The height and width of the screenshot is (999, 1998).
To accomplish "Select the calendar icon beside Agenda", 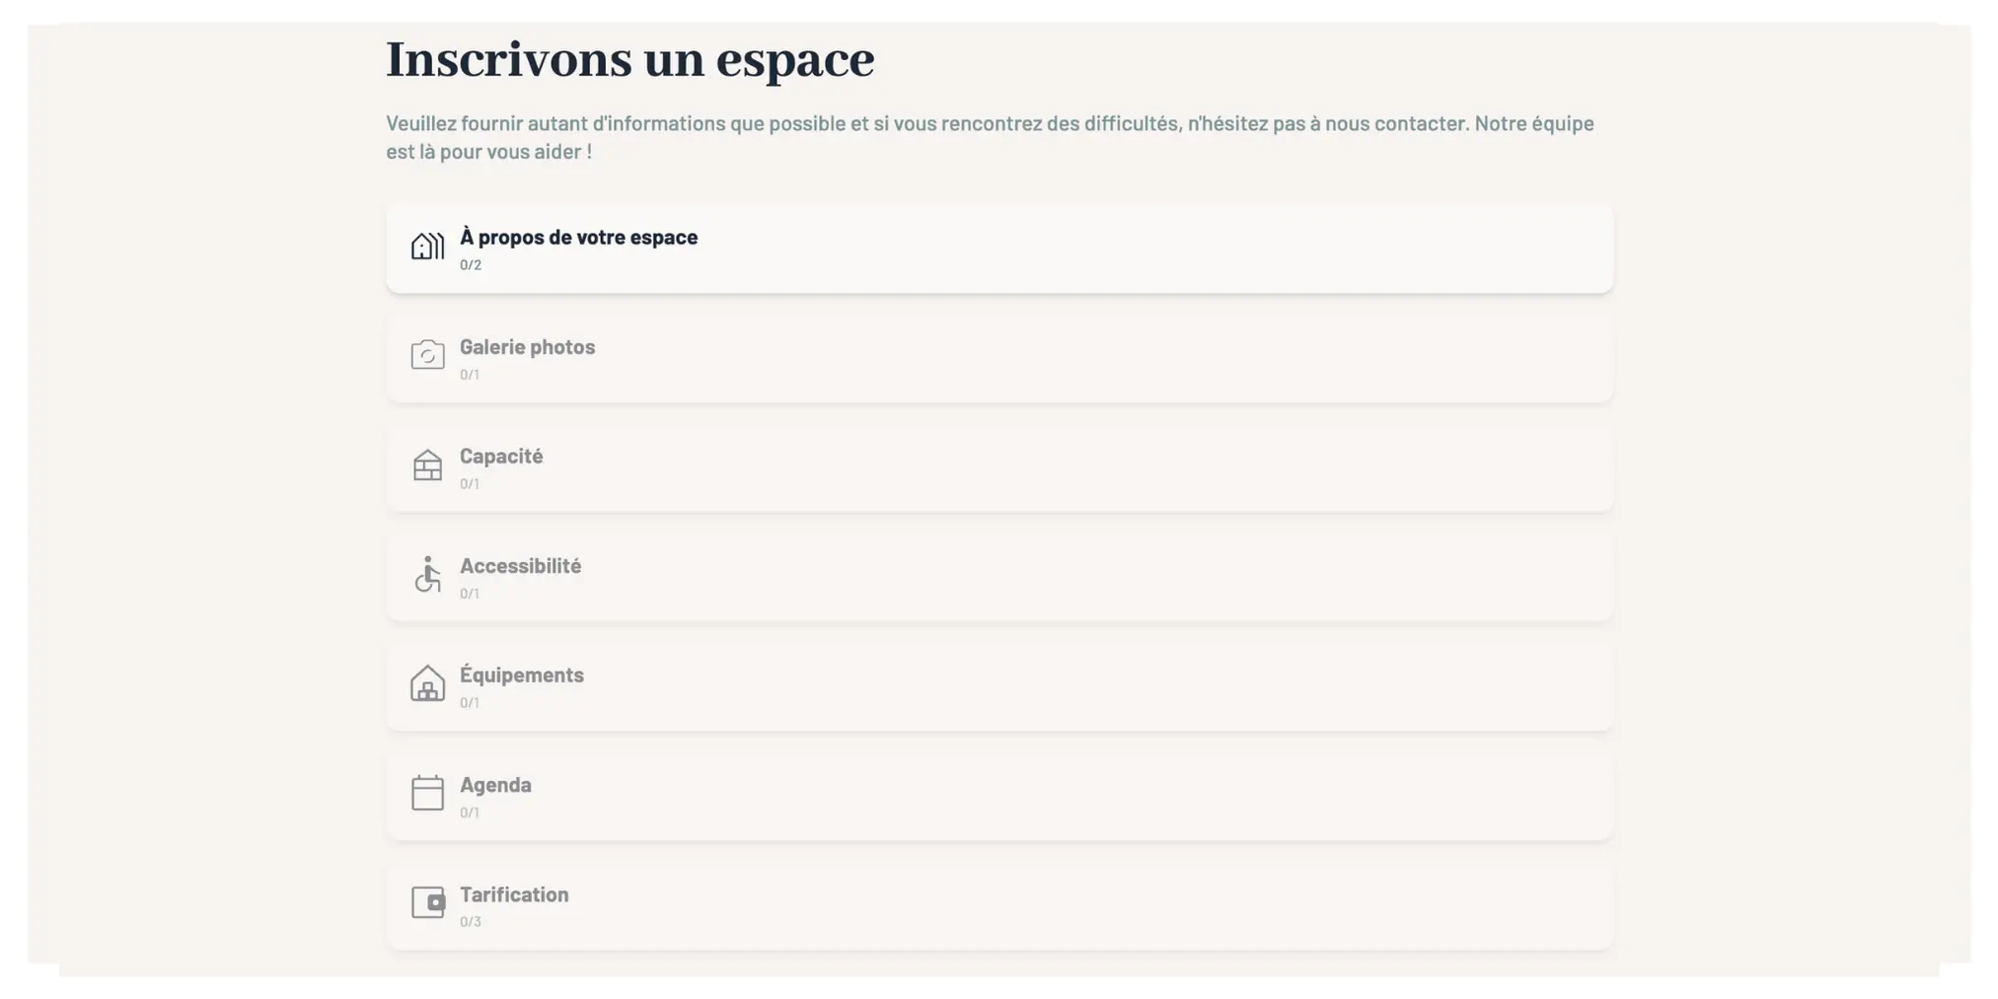I will click(x=426, y=794).
